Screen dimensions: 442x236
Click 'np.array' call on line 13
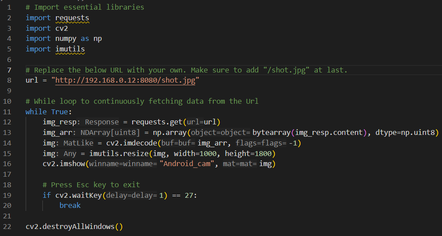(x=170, y=132)
